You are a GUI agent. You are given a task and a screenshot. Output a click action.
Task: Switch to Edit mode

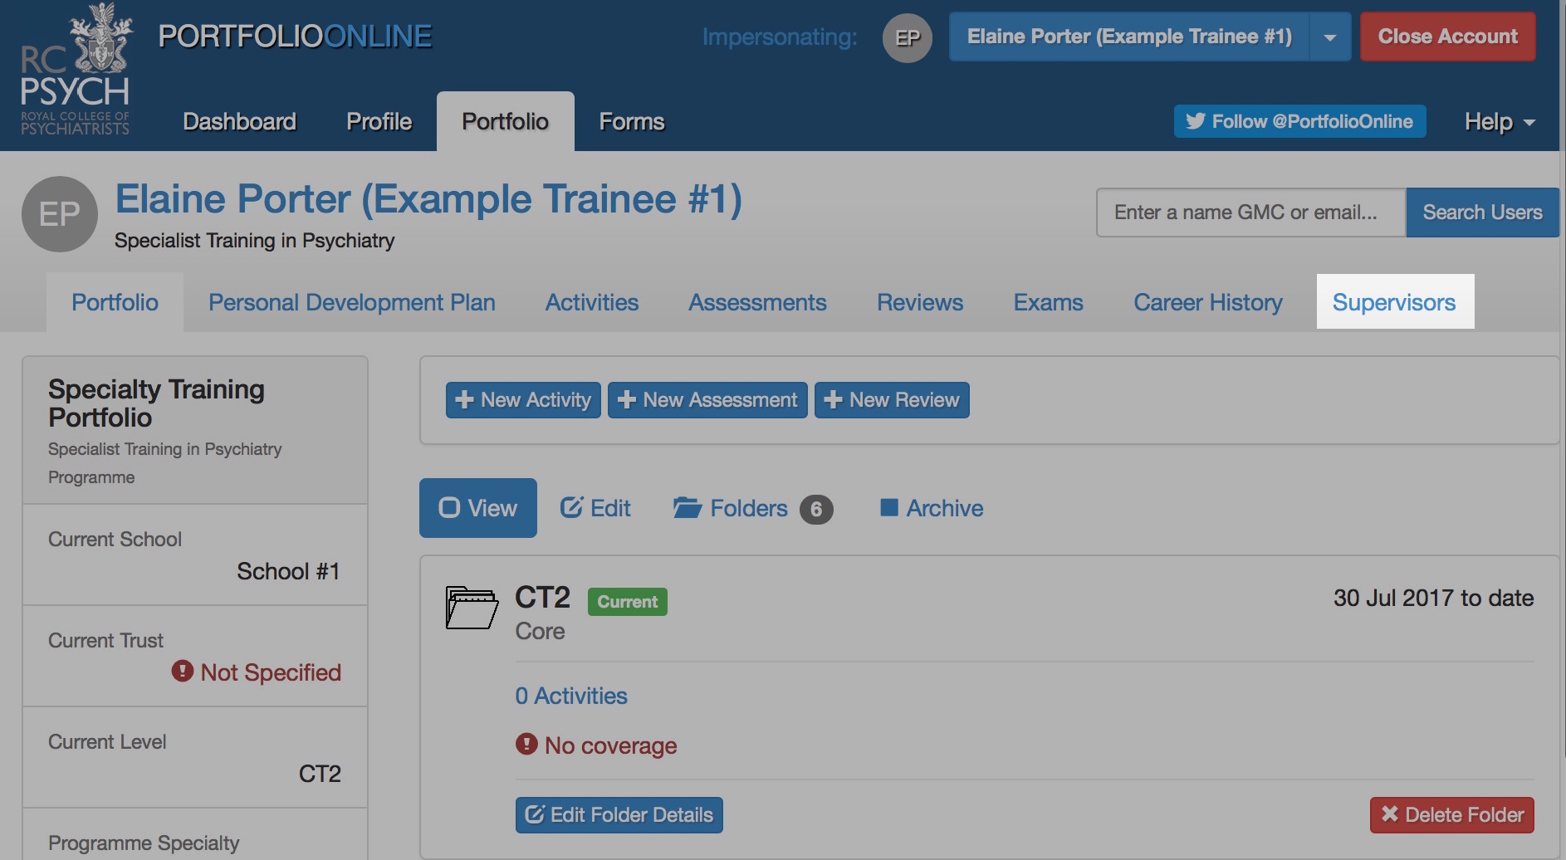point(595,508)
